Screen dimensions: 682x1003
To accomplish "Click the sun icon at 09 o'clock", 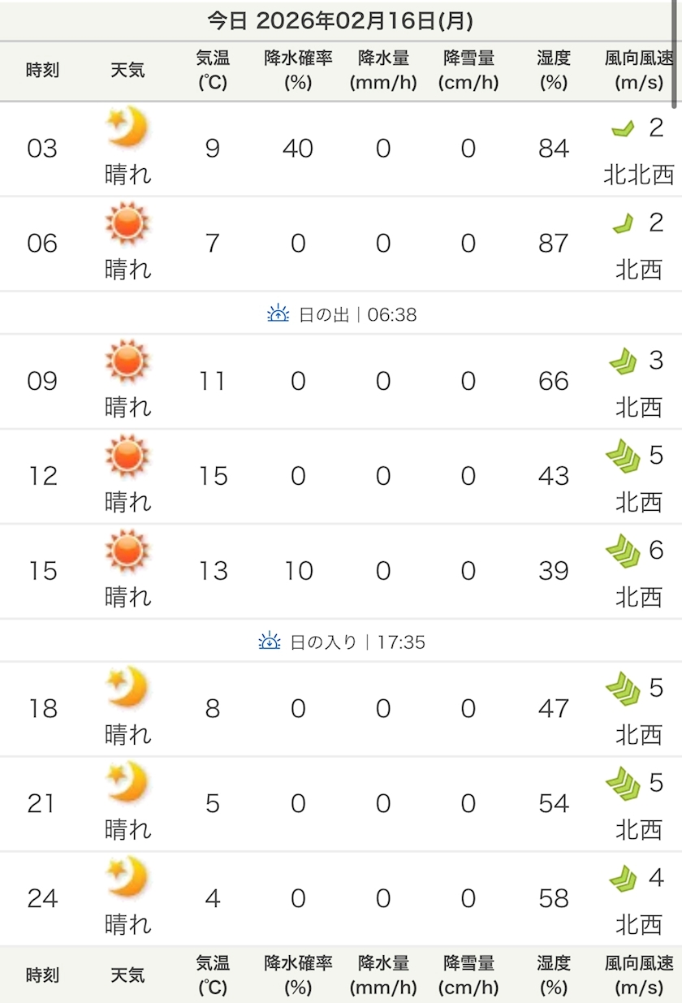I will (x=127, y=361).
